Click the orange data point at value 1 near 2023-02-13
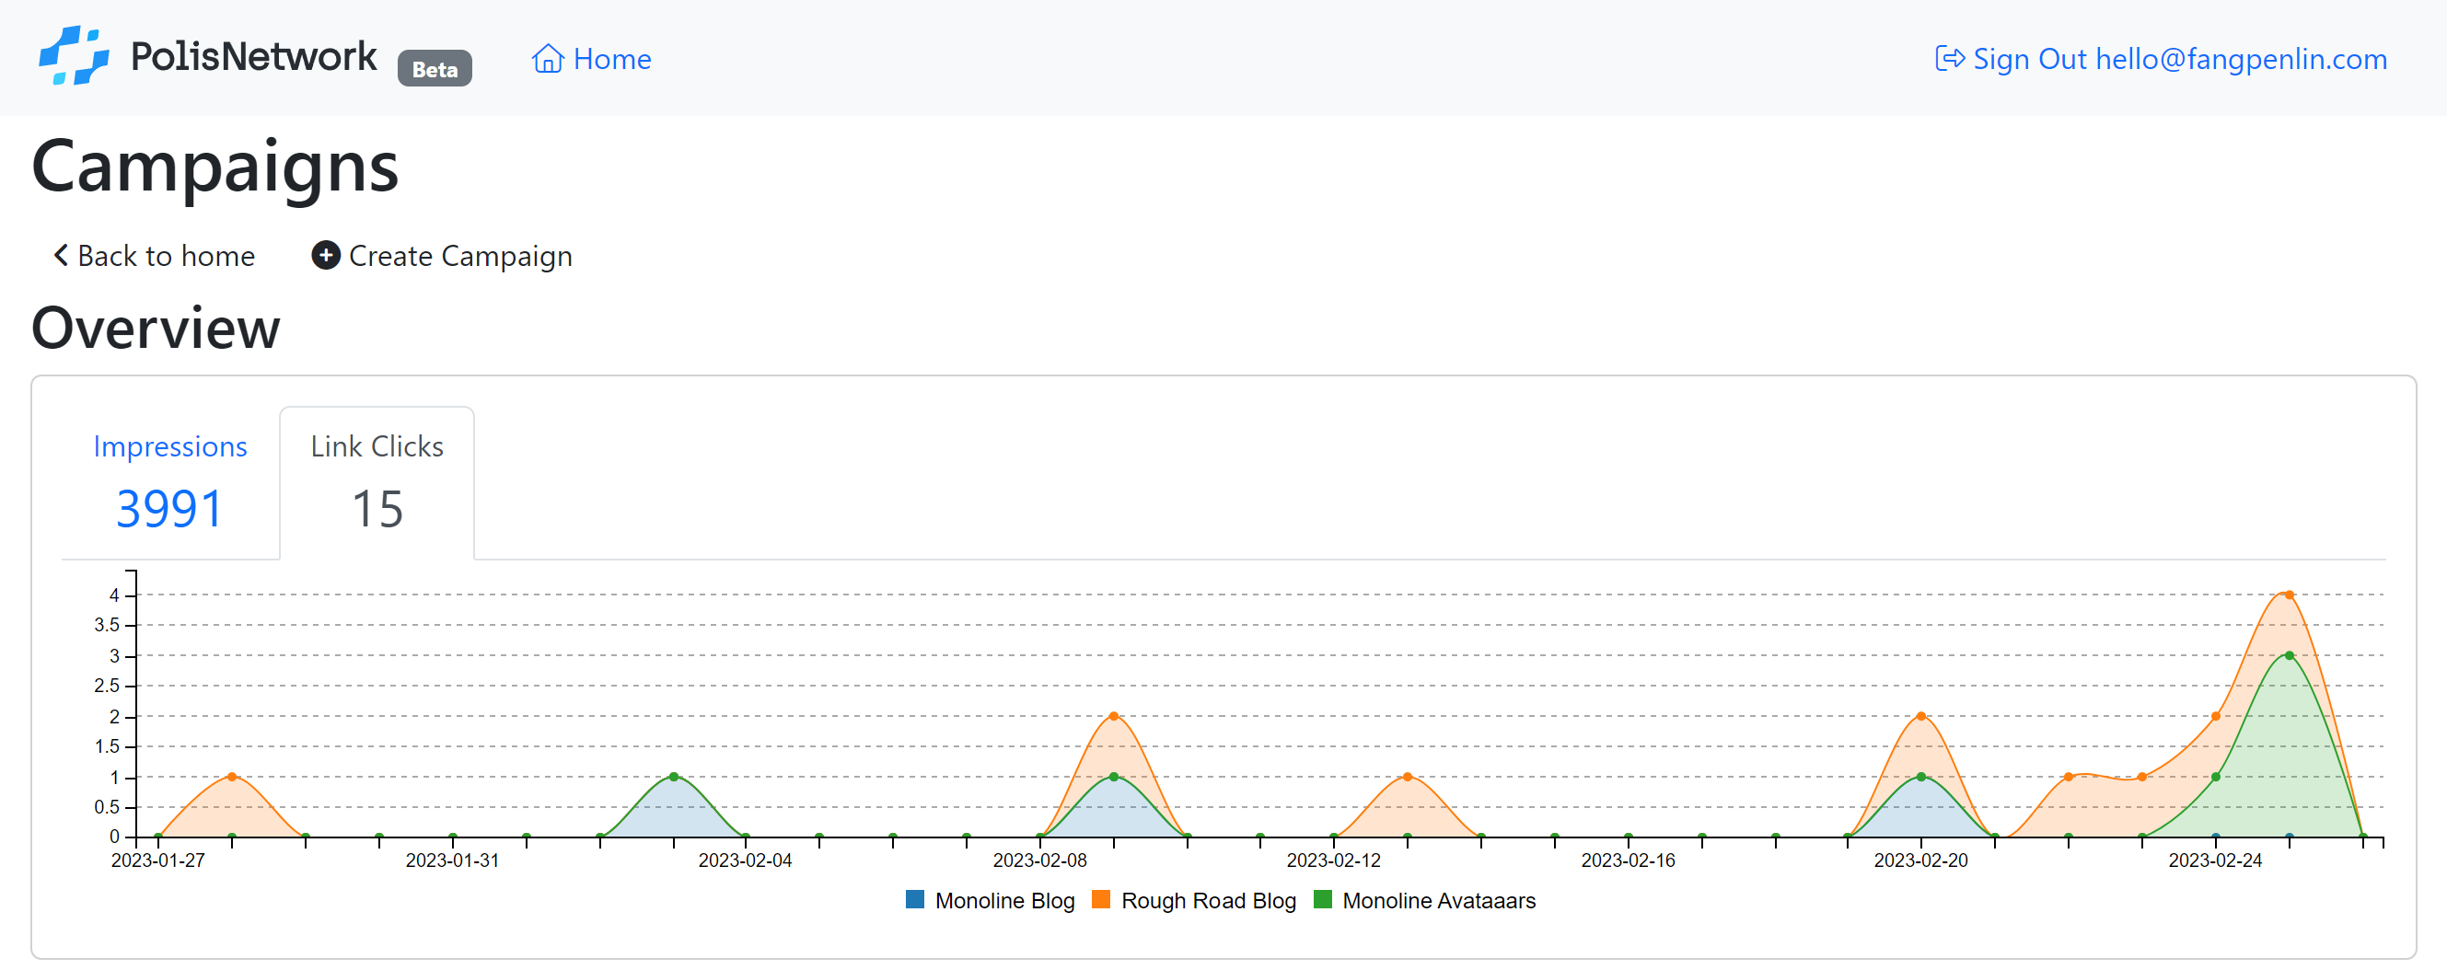This screenshot has width=2447, height=970. click(1407, 777)
